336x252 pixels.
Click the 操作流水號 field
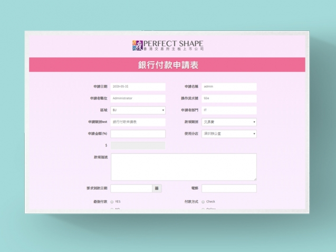tap(229, 98)
